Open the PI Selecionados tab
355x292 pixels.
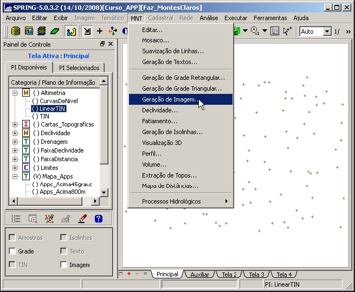point(79,68)
